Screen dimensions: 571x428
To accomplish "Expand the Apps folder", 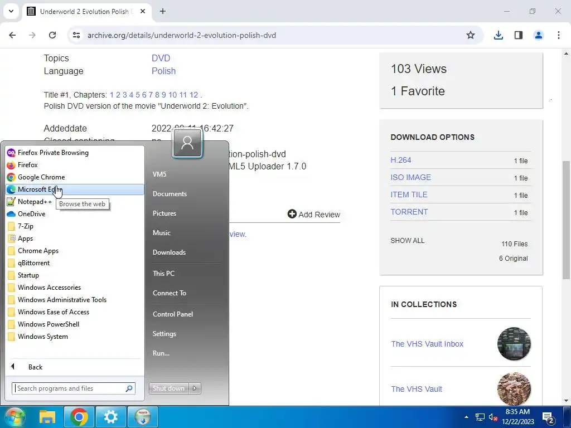I will point(75,239).
